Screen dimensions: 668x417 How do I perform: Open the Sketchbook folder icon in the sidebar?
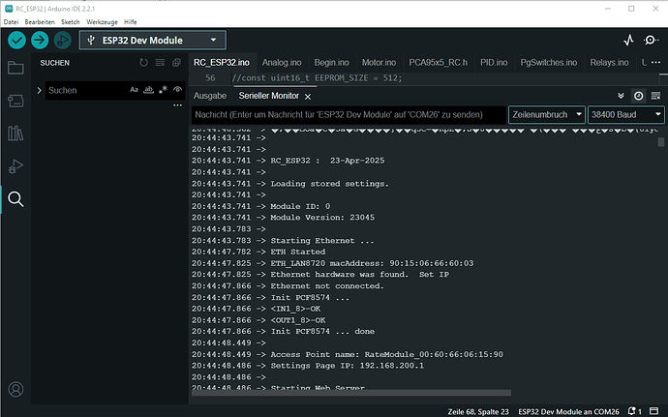coord(15,68)
